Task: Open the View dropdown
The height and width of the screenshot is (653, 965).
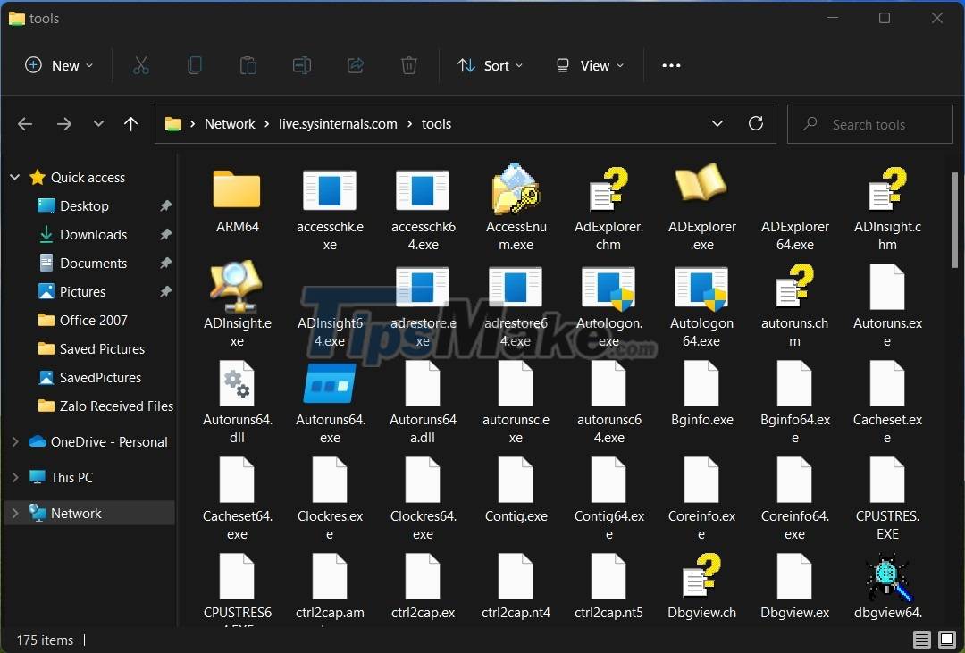Action: (588, 65)
